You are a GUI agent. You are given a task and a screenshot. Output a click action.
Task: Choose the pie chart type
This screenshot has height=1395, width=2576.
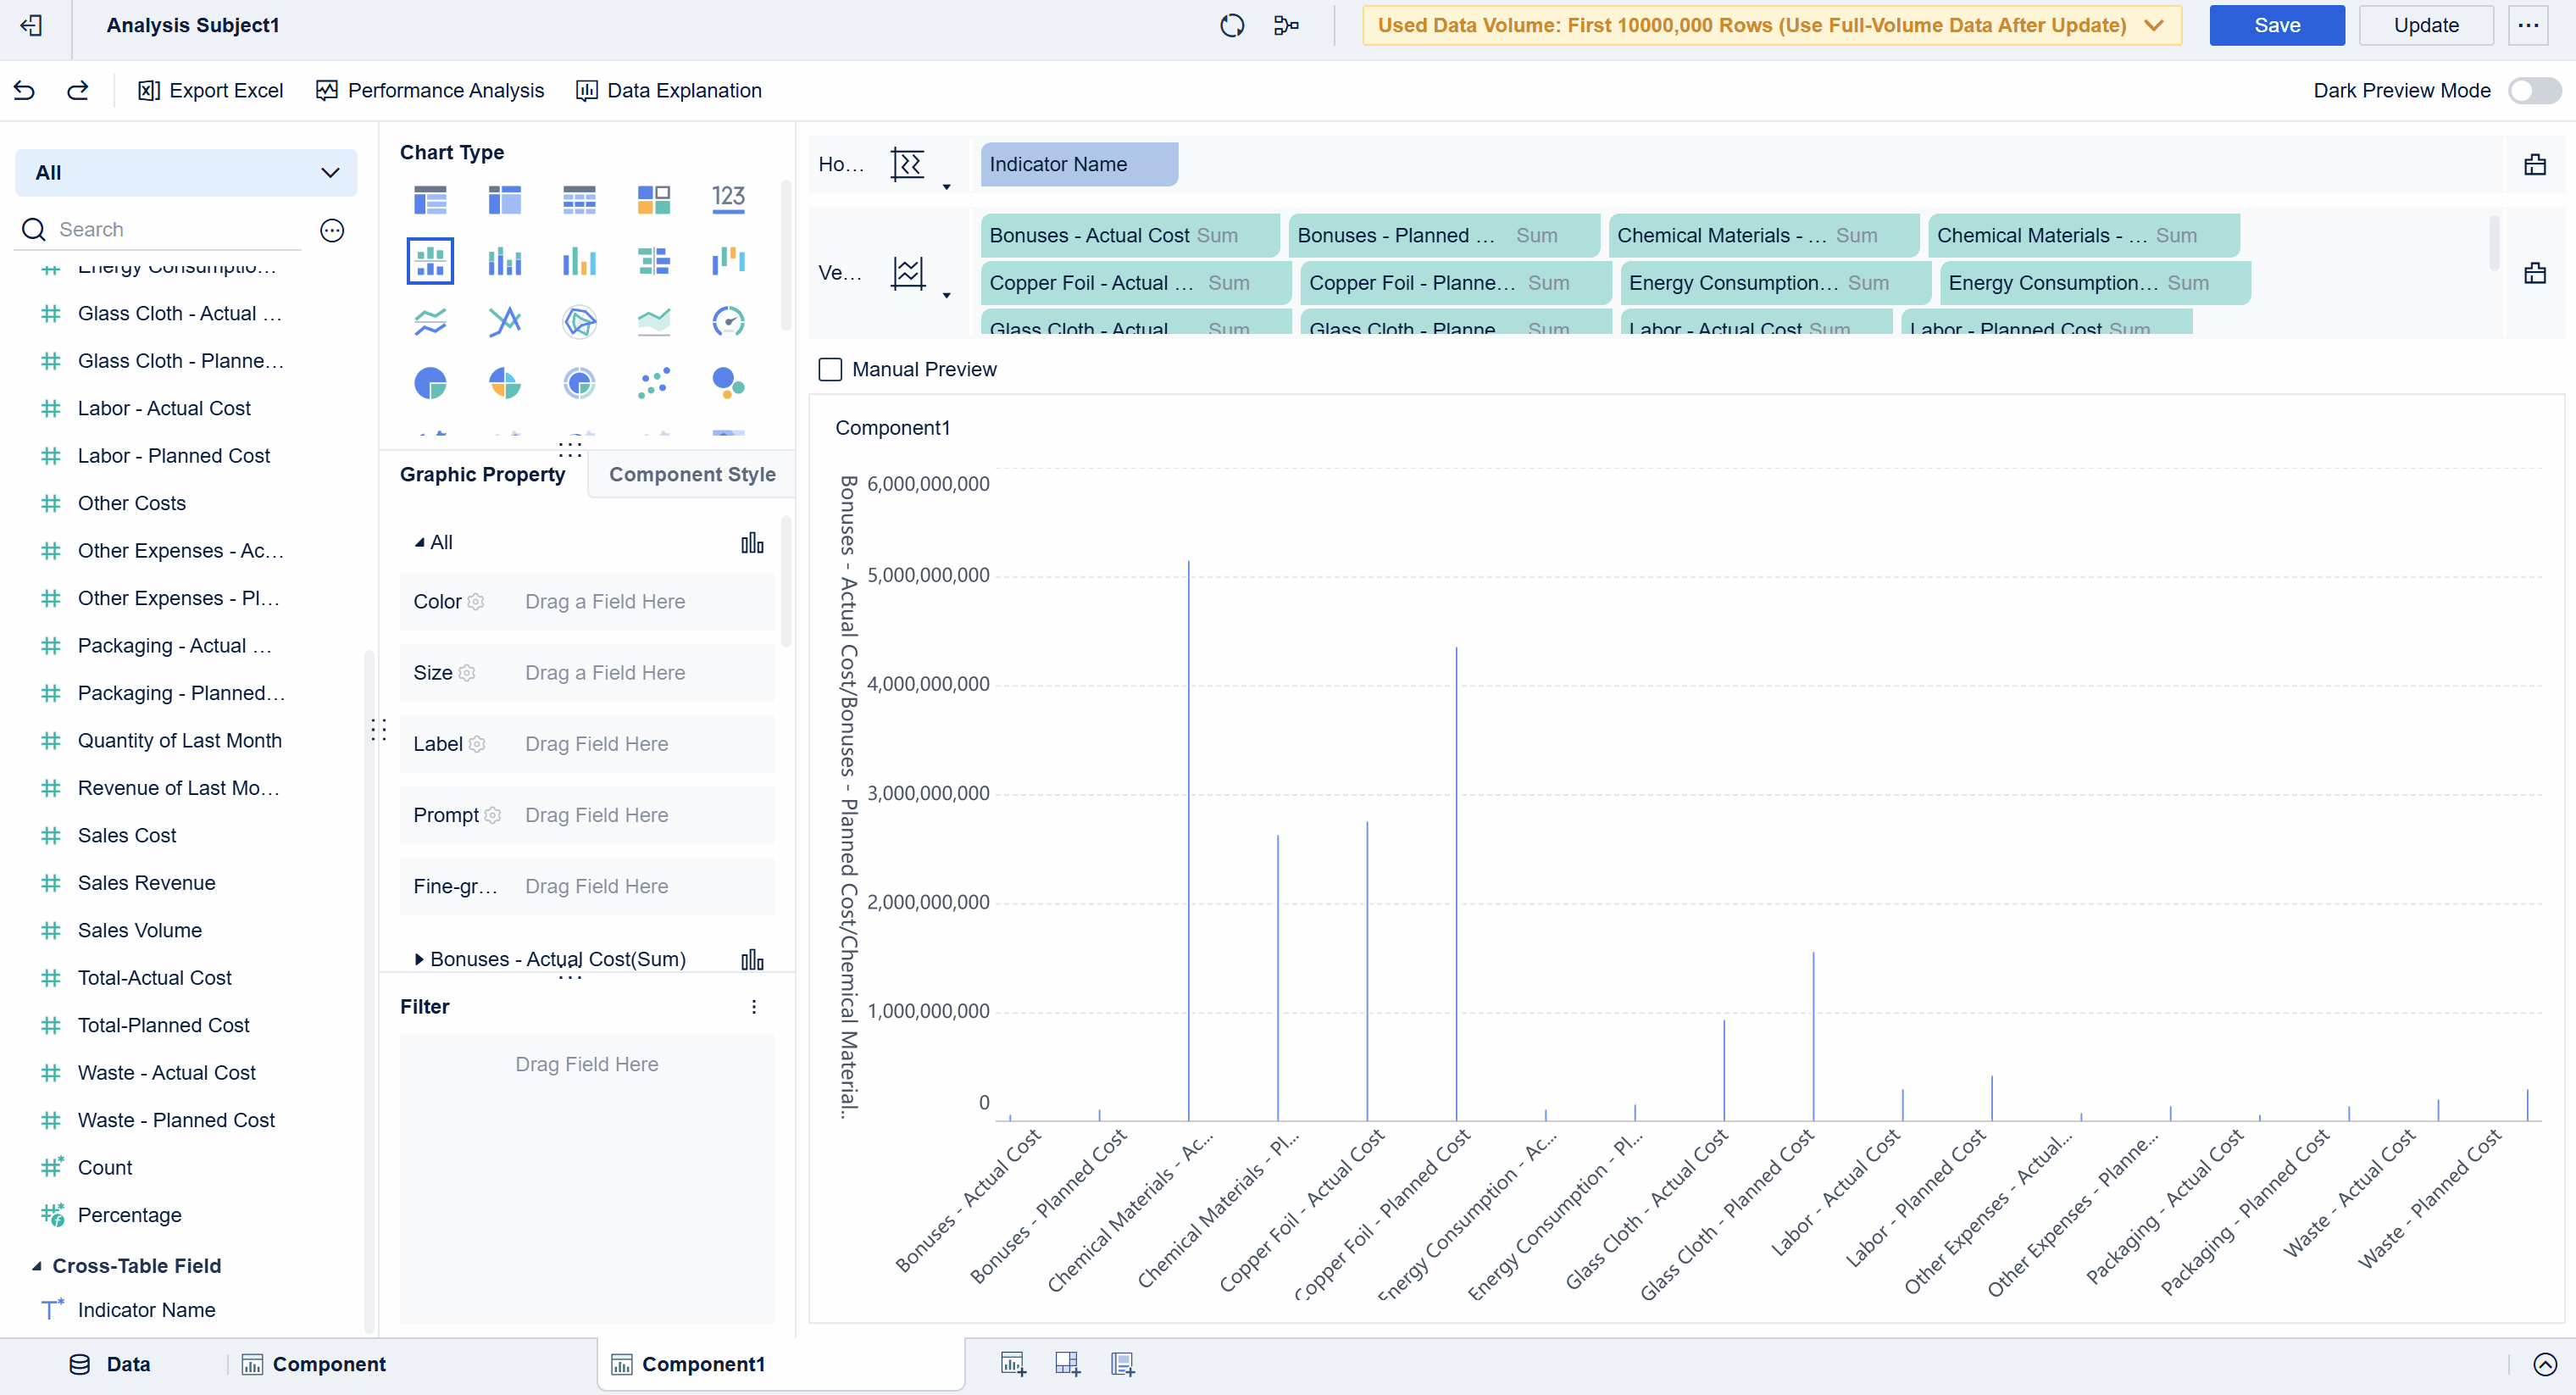coord(429,381)
